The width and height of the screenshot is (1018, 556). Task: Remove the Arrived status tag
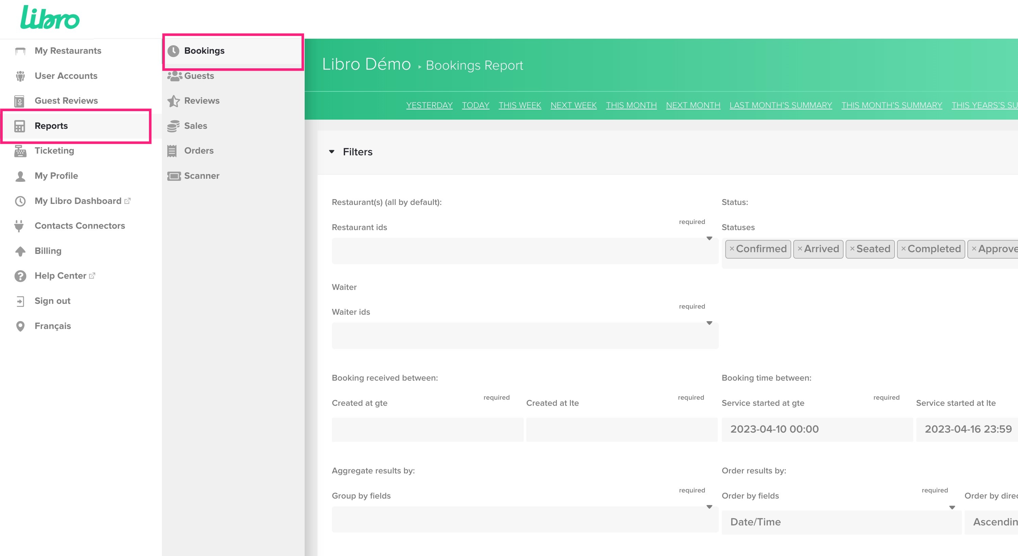pos(800,249)
